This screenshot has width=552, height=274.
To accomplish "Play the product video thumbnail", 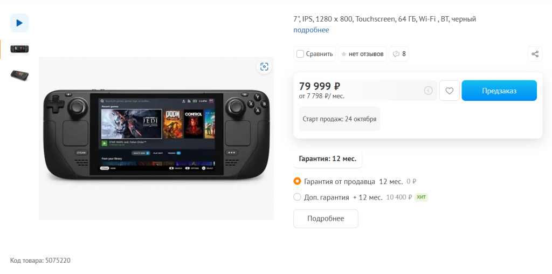I will click(19, 23).
